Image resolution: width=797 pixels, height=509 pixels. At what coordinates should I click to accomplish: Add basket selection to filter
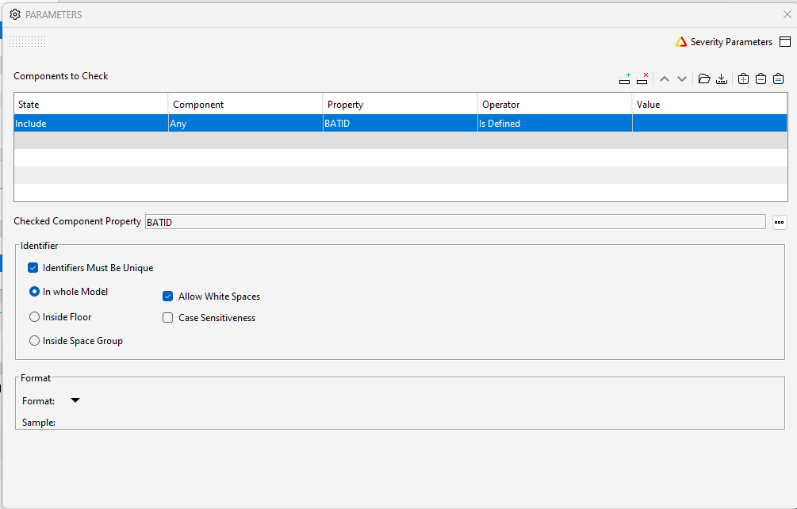tap(743, 78)
